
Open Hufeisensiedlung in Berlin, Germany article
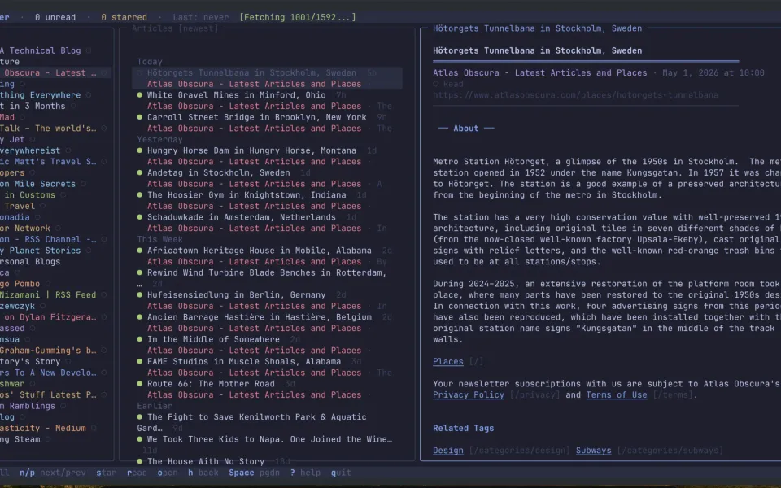(236, 294)
